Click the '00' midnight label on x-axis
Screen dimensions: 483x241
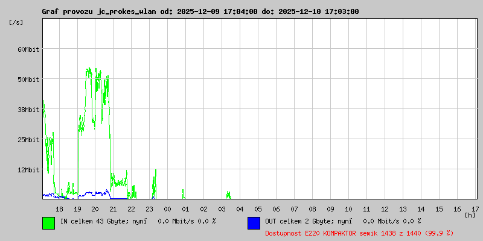(167, 209)
